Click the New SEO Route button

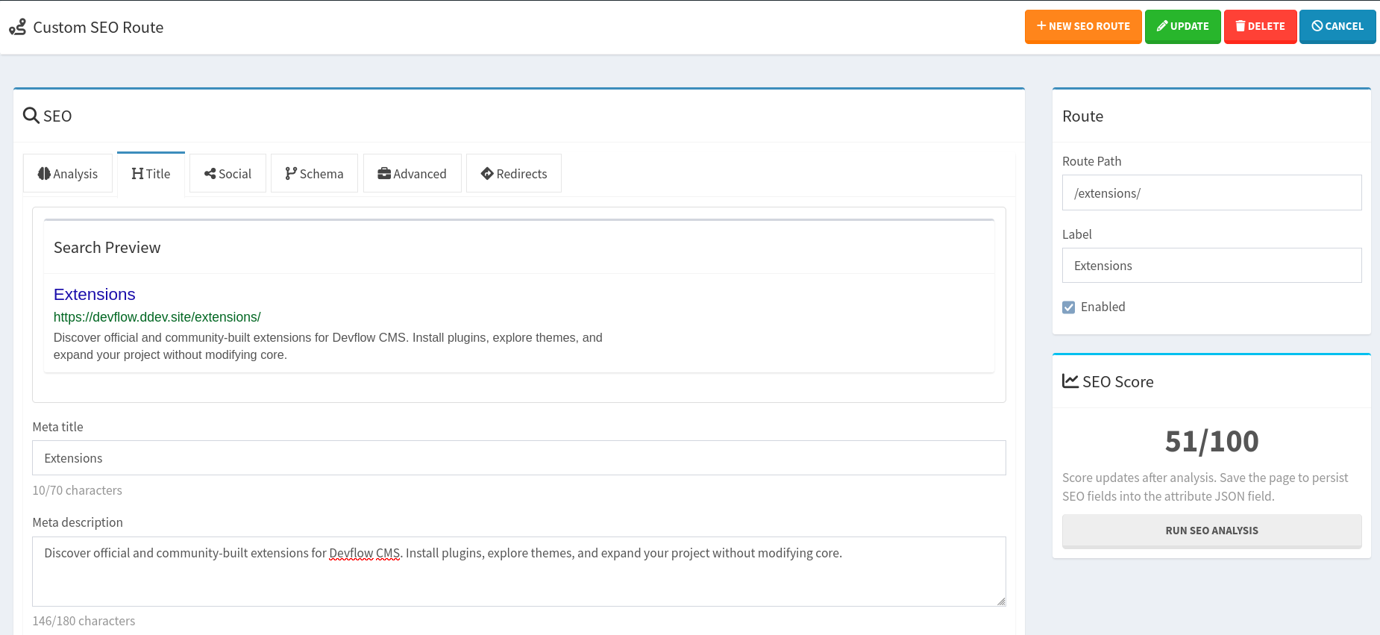(1083, 26)
